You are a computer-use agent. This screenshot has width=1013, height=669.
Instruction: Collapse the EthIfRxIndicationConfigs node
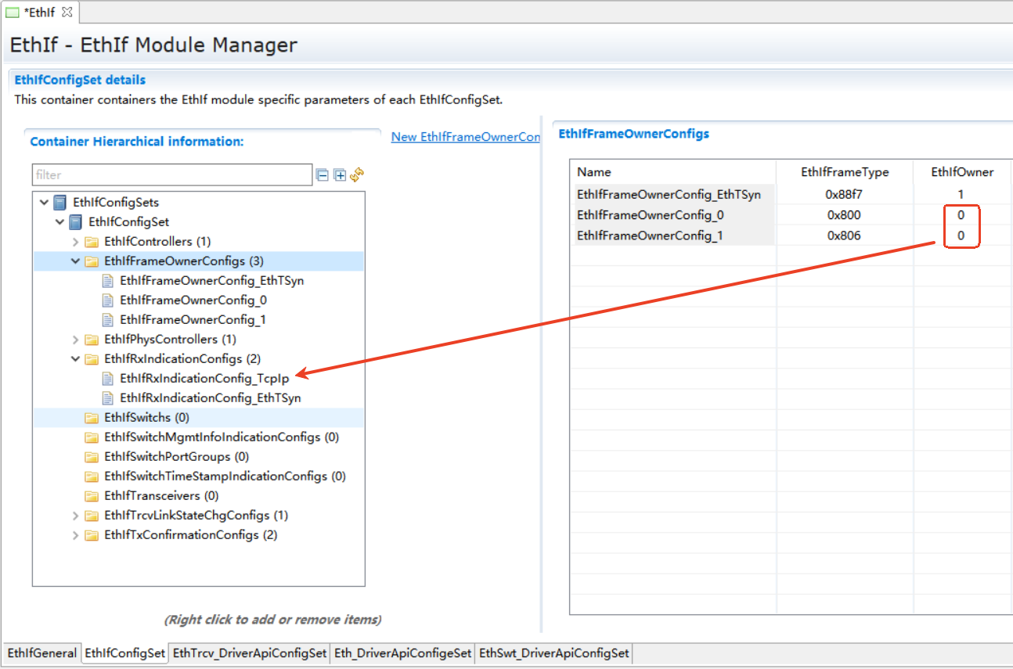coord(76,359)
